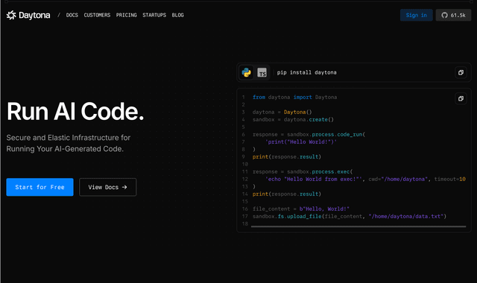The image size is (477, 283).
Task: Open the Customers page
Action: point(97,15)
